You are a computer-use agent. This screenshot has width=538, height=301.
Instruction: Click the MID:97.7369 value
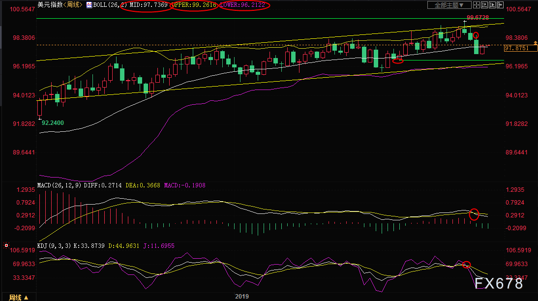(x=149, y=5)
